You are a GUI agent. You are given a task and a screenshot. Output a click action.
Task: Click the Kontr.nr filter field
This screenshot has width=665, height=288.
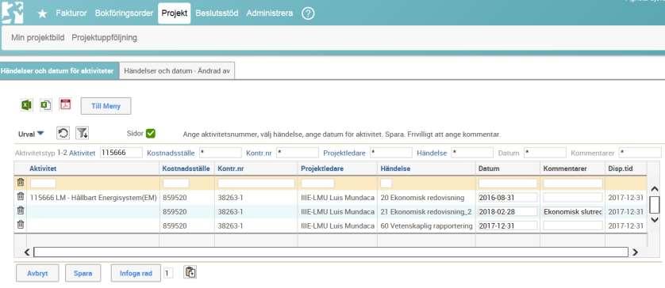pyautogui.click(x=297, y=153)
